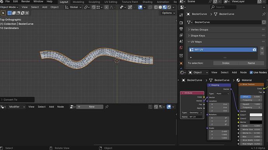Open the Collection properties tab icon
The height and width of the screenshot is (150, 268).
click(181, 55)
